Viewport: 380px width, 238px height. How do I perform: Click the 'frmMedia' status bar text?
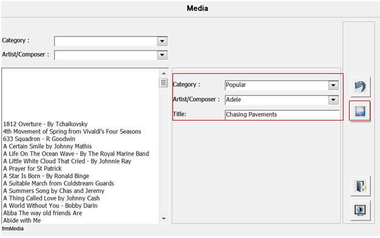13,228
